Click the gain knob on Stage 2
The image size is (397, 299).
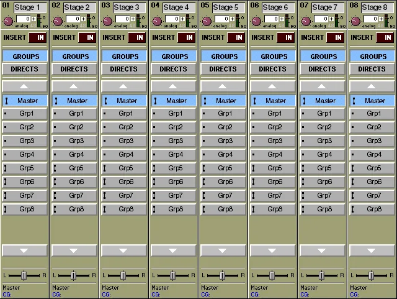(x=58, y=21)
